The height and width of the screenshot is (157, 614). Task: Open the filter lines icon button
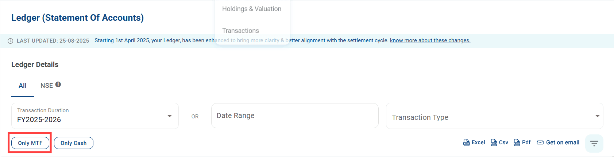(x=594, y=144)
